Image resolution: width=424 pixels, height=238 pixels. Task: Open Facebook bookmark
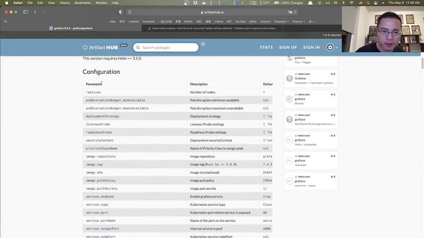(148, 22)
